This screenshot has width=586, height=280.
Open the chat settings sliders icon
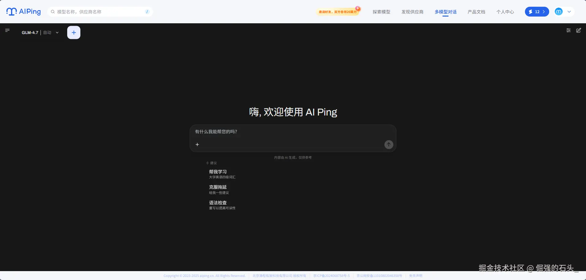tap(569, 30)
